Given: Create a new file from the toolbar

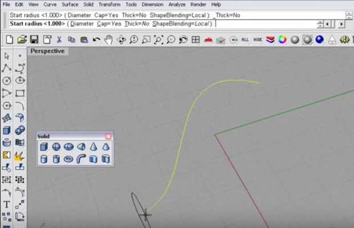Looking at the screenshot, I should coord(9,40).
